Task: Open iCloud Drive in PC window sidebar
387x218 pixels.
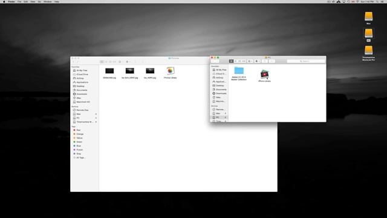Action: point(219,74)
